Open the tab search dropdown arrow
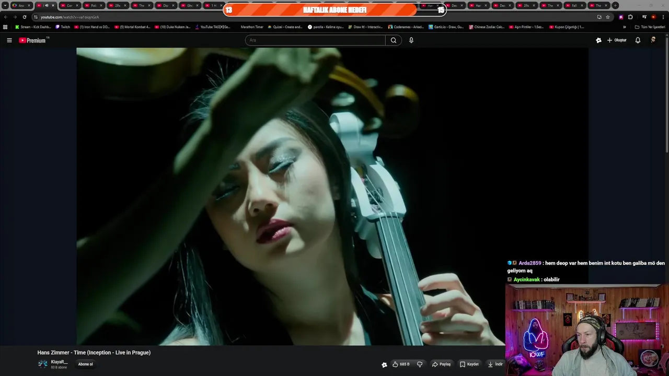The width and height of the screenshot is (669, 376). [x=5, y=5]
